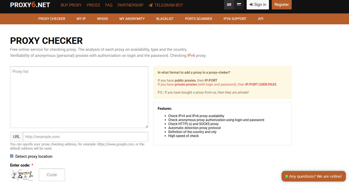The width and height of the screenshot is (349, 184).
Task: Switch site language to English (US flag)
Action: (229, 5)
